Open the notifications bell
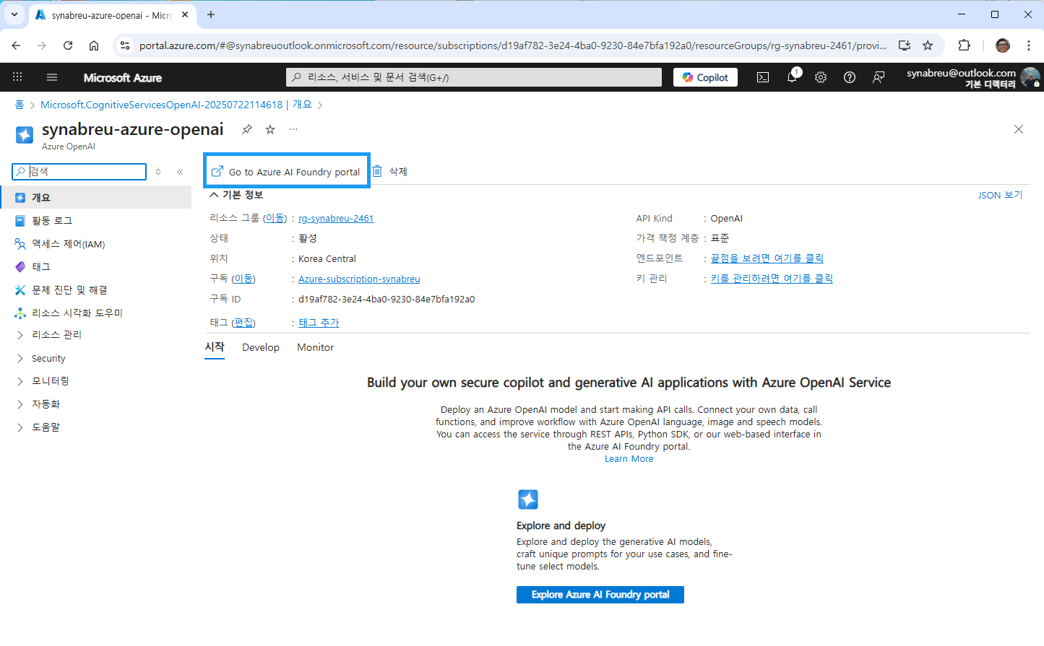The height and width of the screenshot is (646, 1044). click(x=792, y=77)
